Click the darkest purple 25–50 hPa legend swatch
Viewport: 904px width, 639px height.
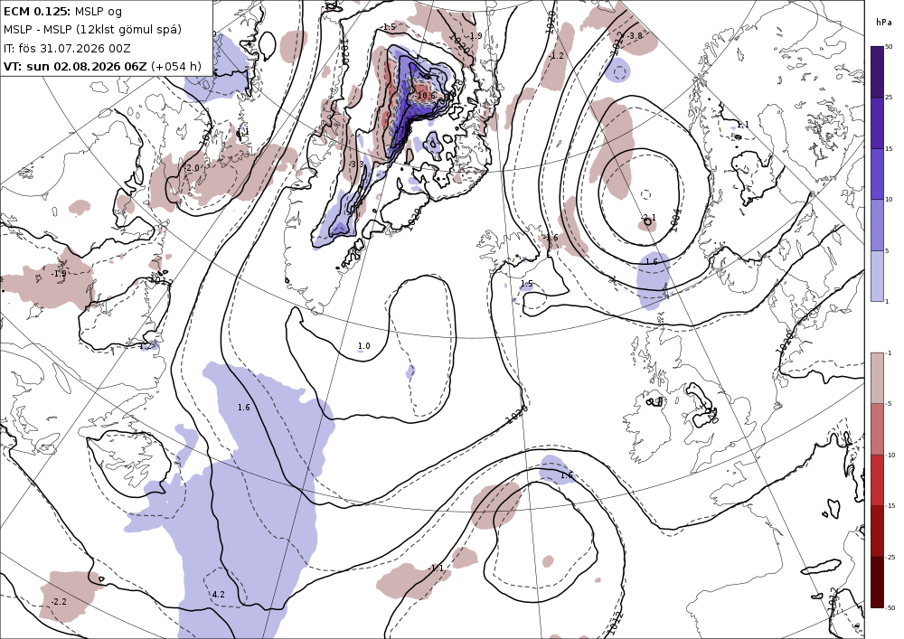(x=876, y=71)
